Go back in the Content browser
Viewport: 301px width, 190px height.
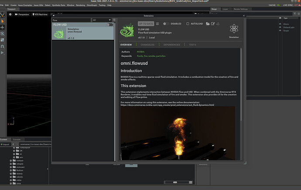point(13,144)
